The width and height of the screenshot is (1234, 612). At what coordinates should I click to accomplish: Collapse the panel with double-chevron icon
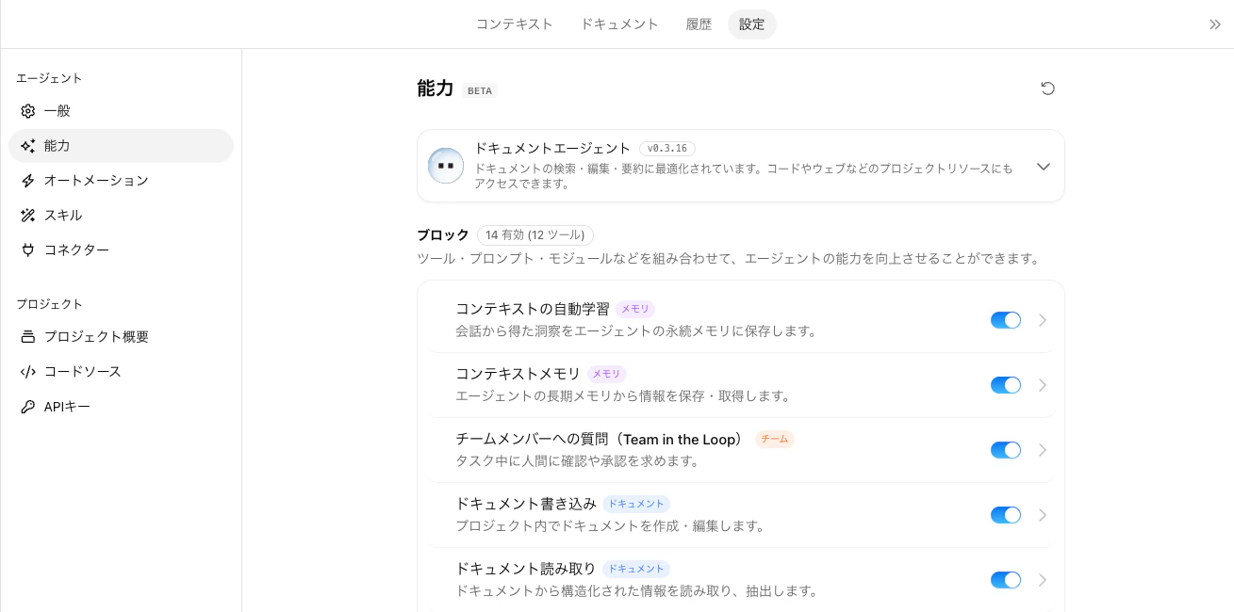[1215, 24]
